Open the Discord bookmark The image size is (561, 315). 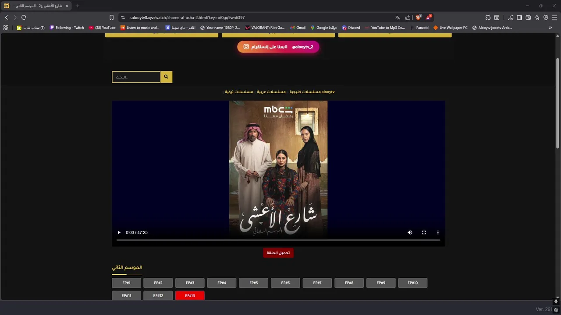point(351,28)
